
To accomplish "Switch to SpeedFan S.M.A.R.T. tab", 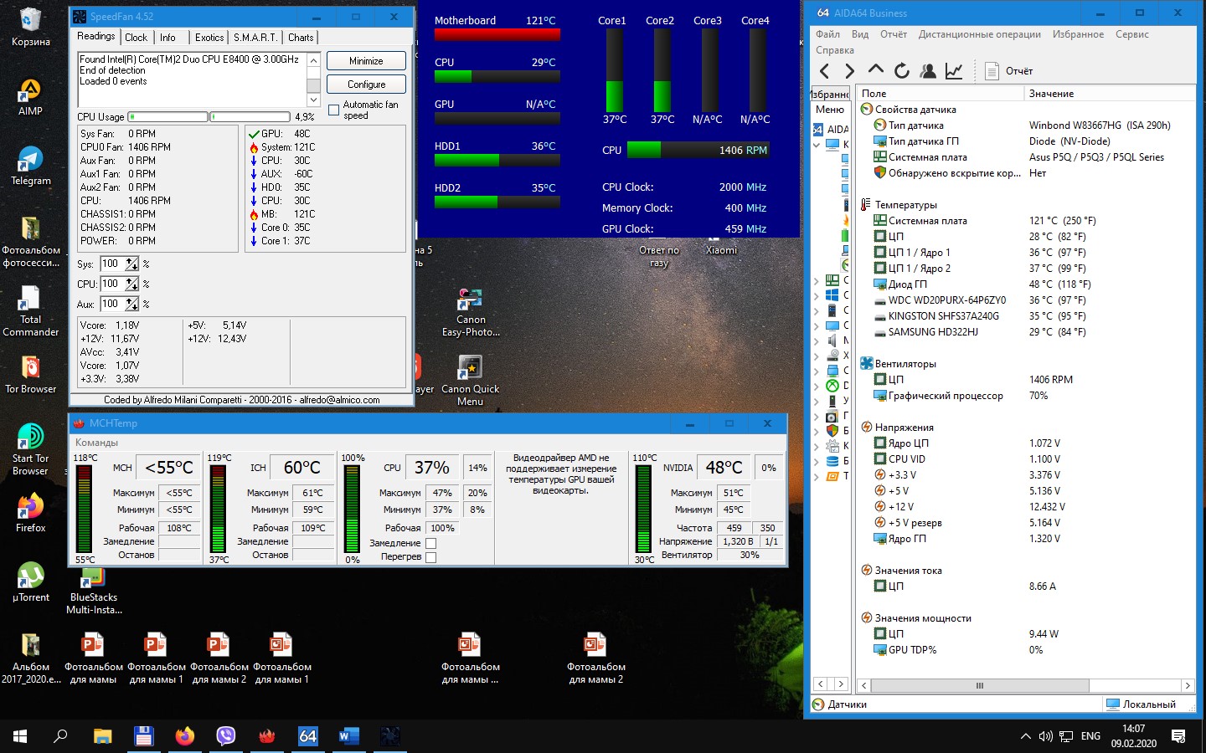I will click(x=255, y=38).
